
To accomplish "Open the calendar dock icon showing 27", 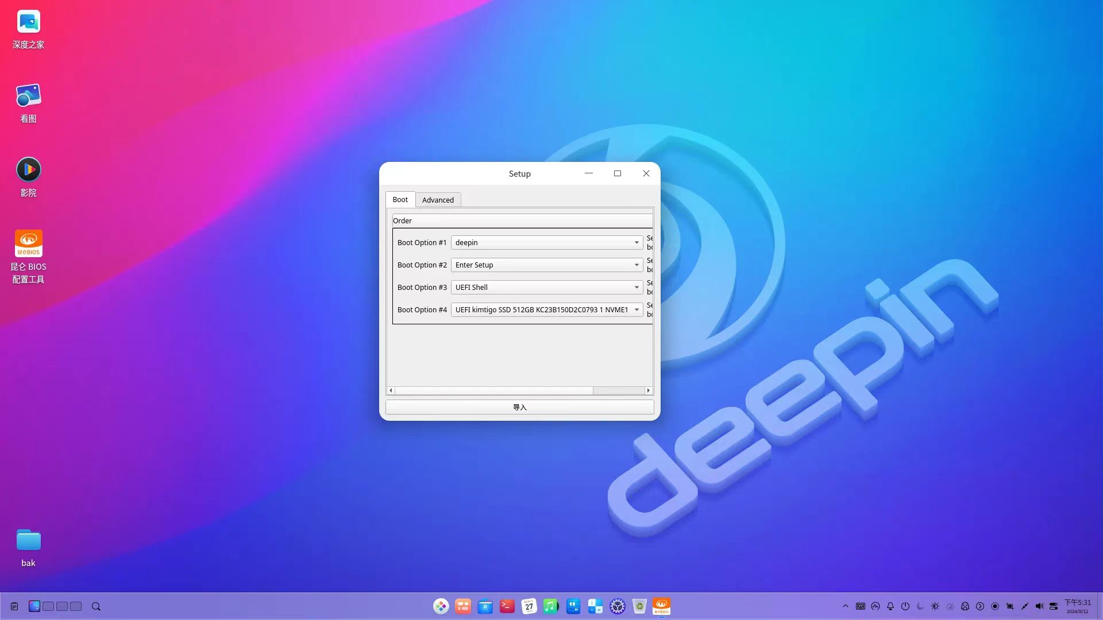I will tap(529, 606).
